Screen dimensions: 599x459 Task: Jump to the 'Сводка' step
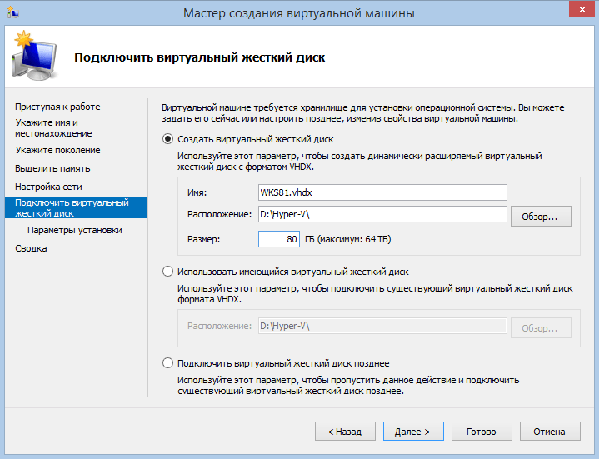tap(31, 248)
